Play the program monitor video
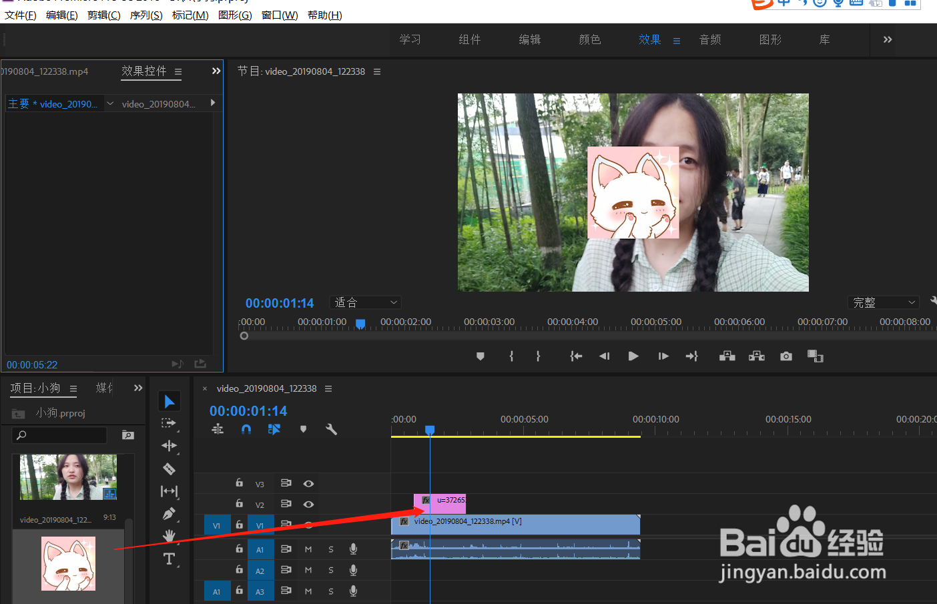Image resolution: width=937 pixels, height=604 pixels. tap(633, 356)
